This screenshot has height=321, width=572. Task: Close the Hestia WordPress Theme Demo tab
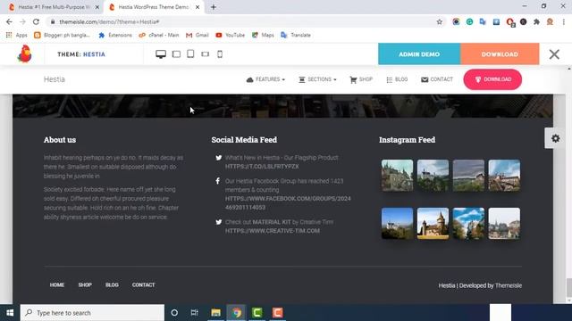coord(198,7)
